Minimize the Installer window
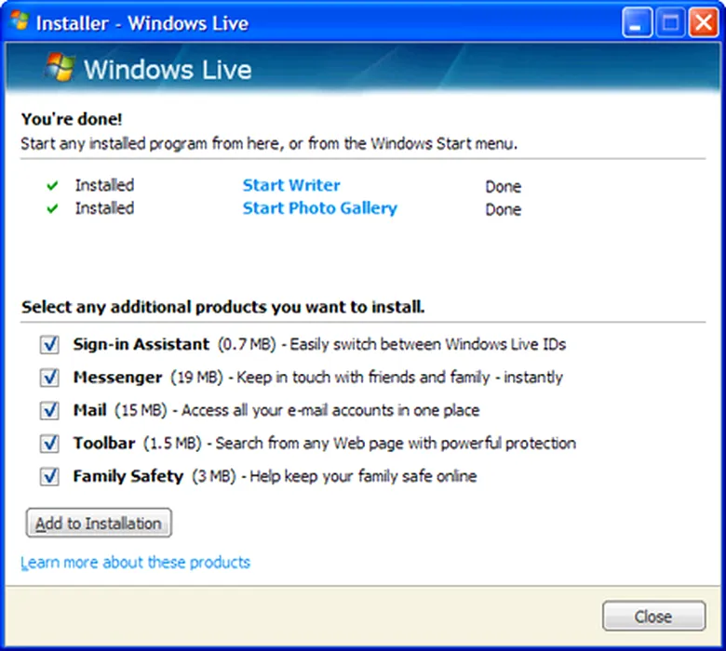This screenshot has width=726, height=651. 638,23
